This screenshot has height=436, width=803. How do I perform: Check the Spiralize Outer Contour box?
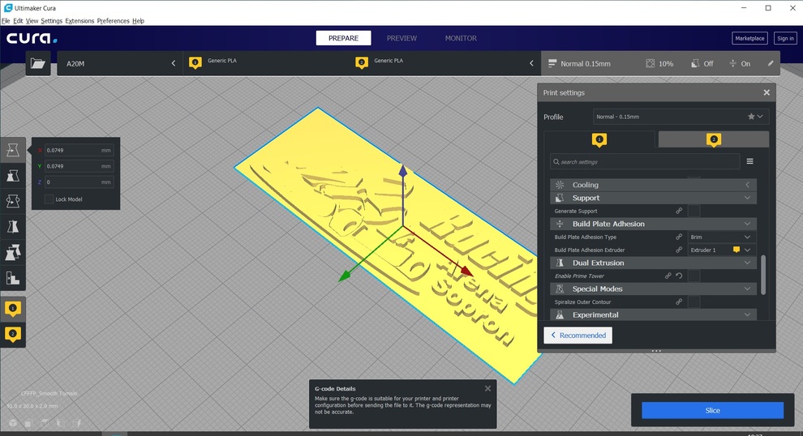point(694,302)
